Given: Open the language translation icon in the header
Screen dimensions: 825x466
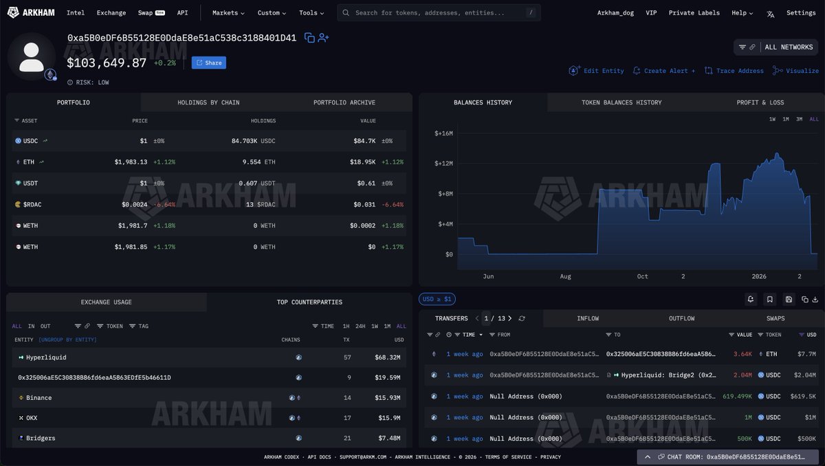Looking at the screenshot, I should click(x=771, y=13).
